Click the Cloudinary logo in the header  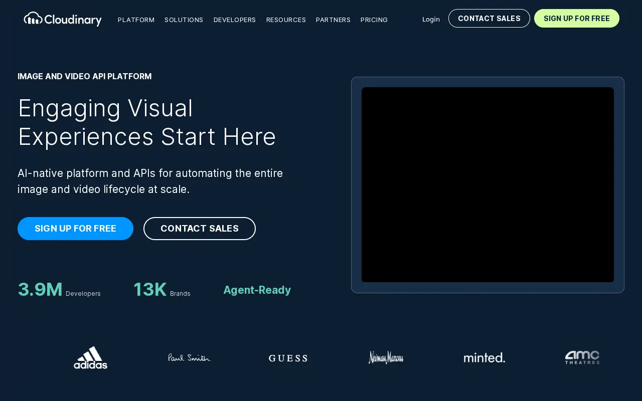pyautogui.click(x=63, y=19)
